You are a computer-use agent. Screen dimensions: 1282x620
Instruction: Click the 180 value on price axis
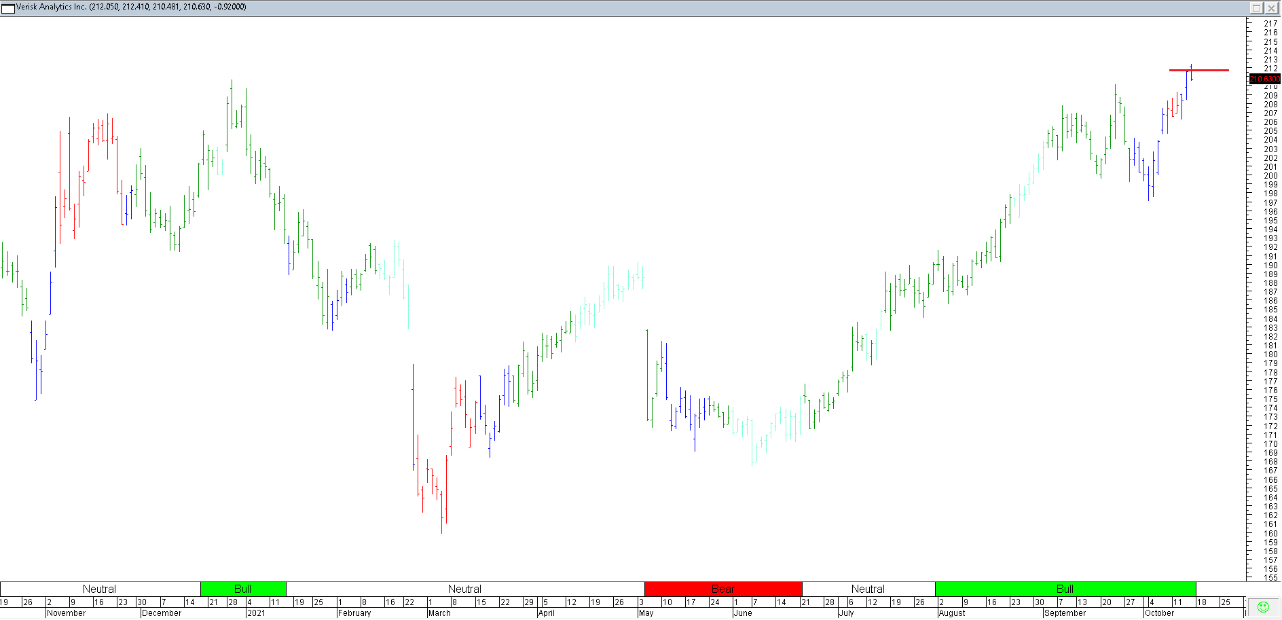[x=1270, y=354]
